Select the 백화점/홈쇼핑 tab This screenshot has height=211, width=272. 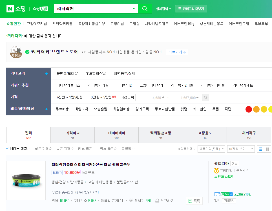point(161,135)
